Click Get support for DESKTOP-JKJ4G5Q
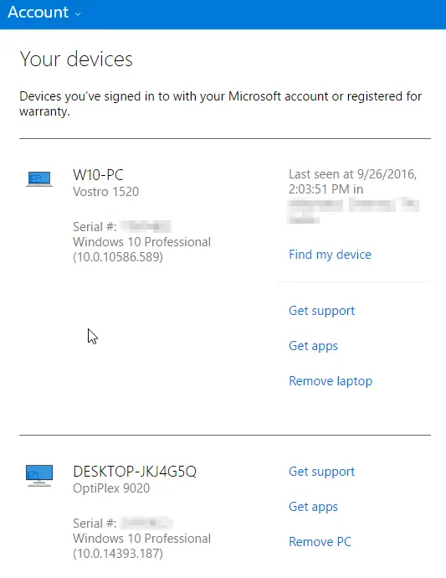 pyautogui.click(x=321, y=472)
